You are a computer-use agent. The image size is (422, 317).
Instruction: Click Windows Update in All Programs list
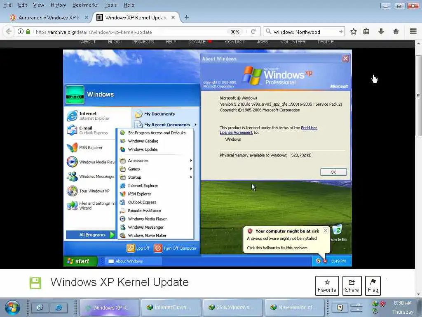(143, 149)
